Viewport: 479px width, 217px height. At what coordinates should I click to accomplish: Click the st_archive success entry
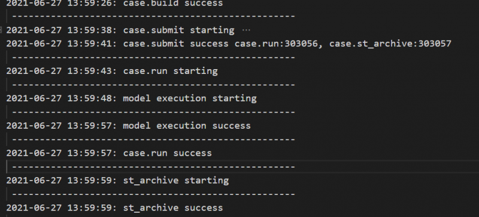(173, 208)
